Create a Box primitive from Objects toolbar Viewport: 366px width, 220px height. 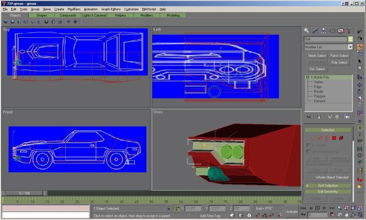[5, 22]
